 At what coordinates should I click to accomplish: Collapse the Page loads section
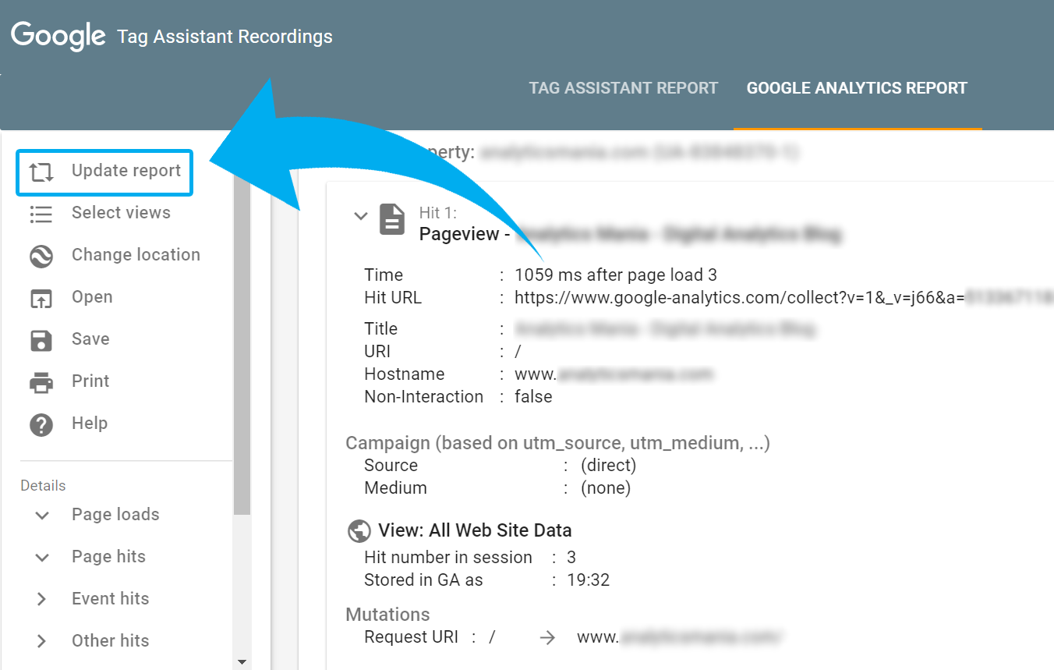pos(42,516)
